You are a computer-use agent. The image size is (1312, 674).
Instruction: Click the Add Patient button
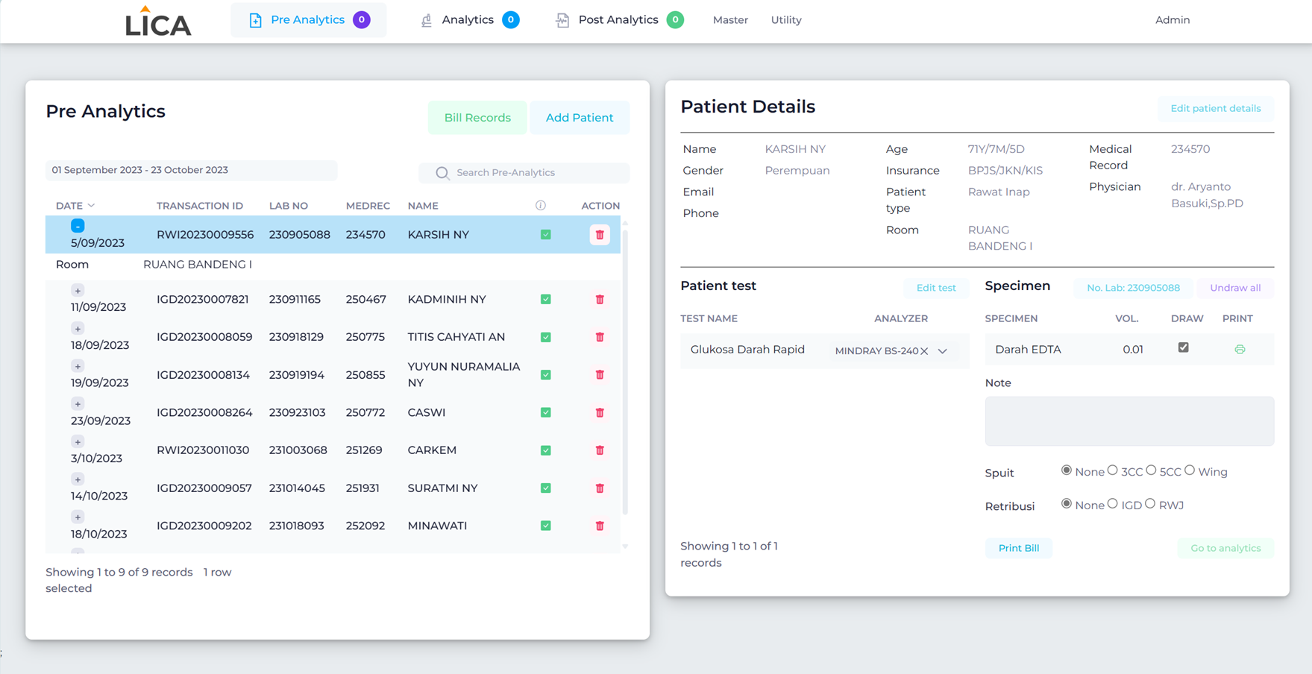[x=580, y=118]
